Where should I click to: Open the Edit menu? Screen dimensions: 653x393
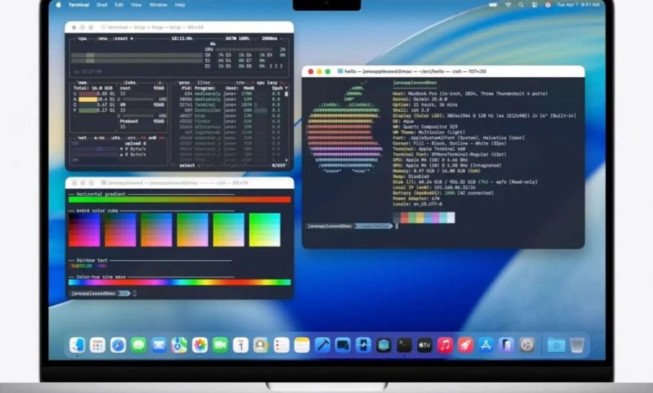[119, 4]
